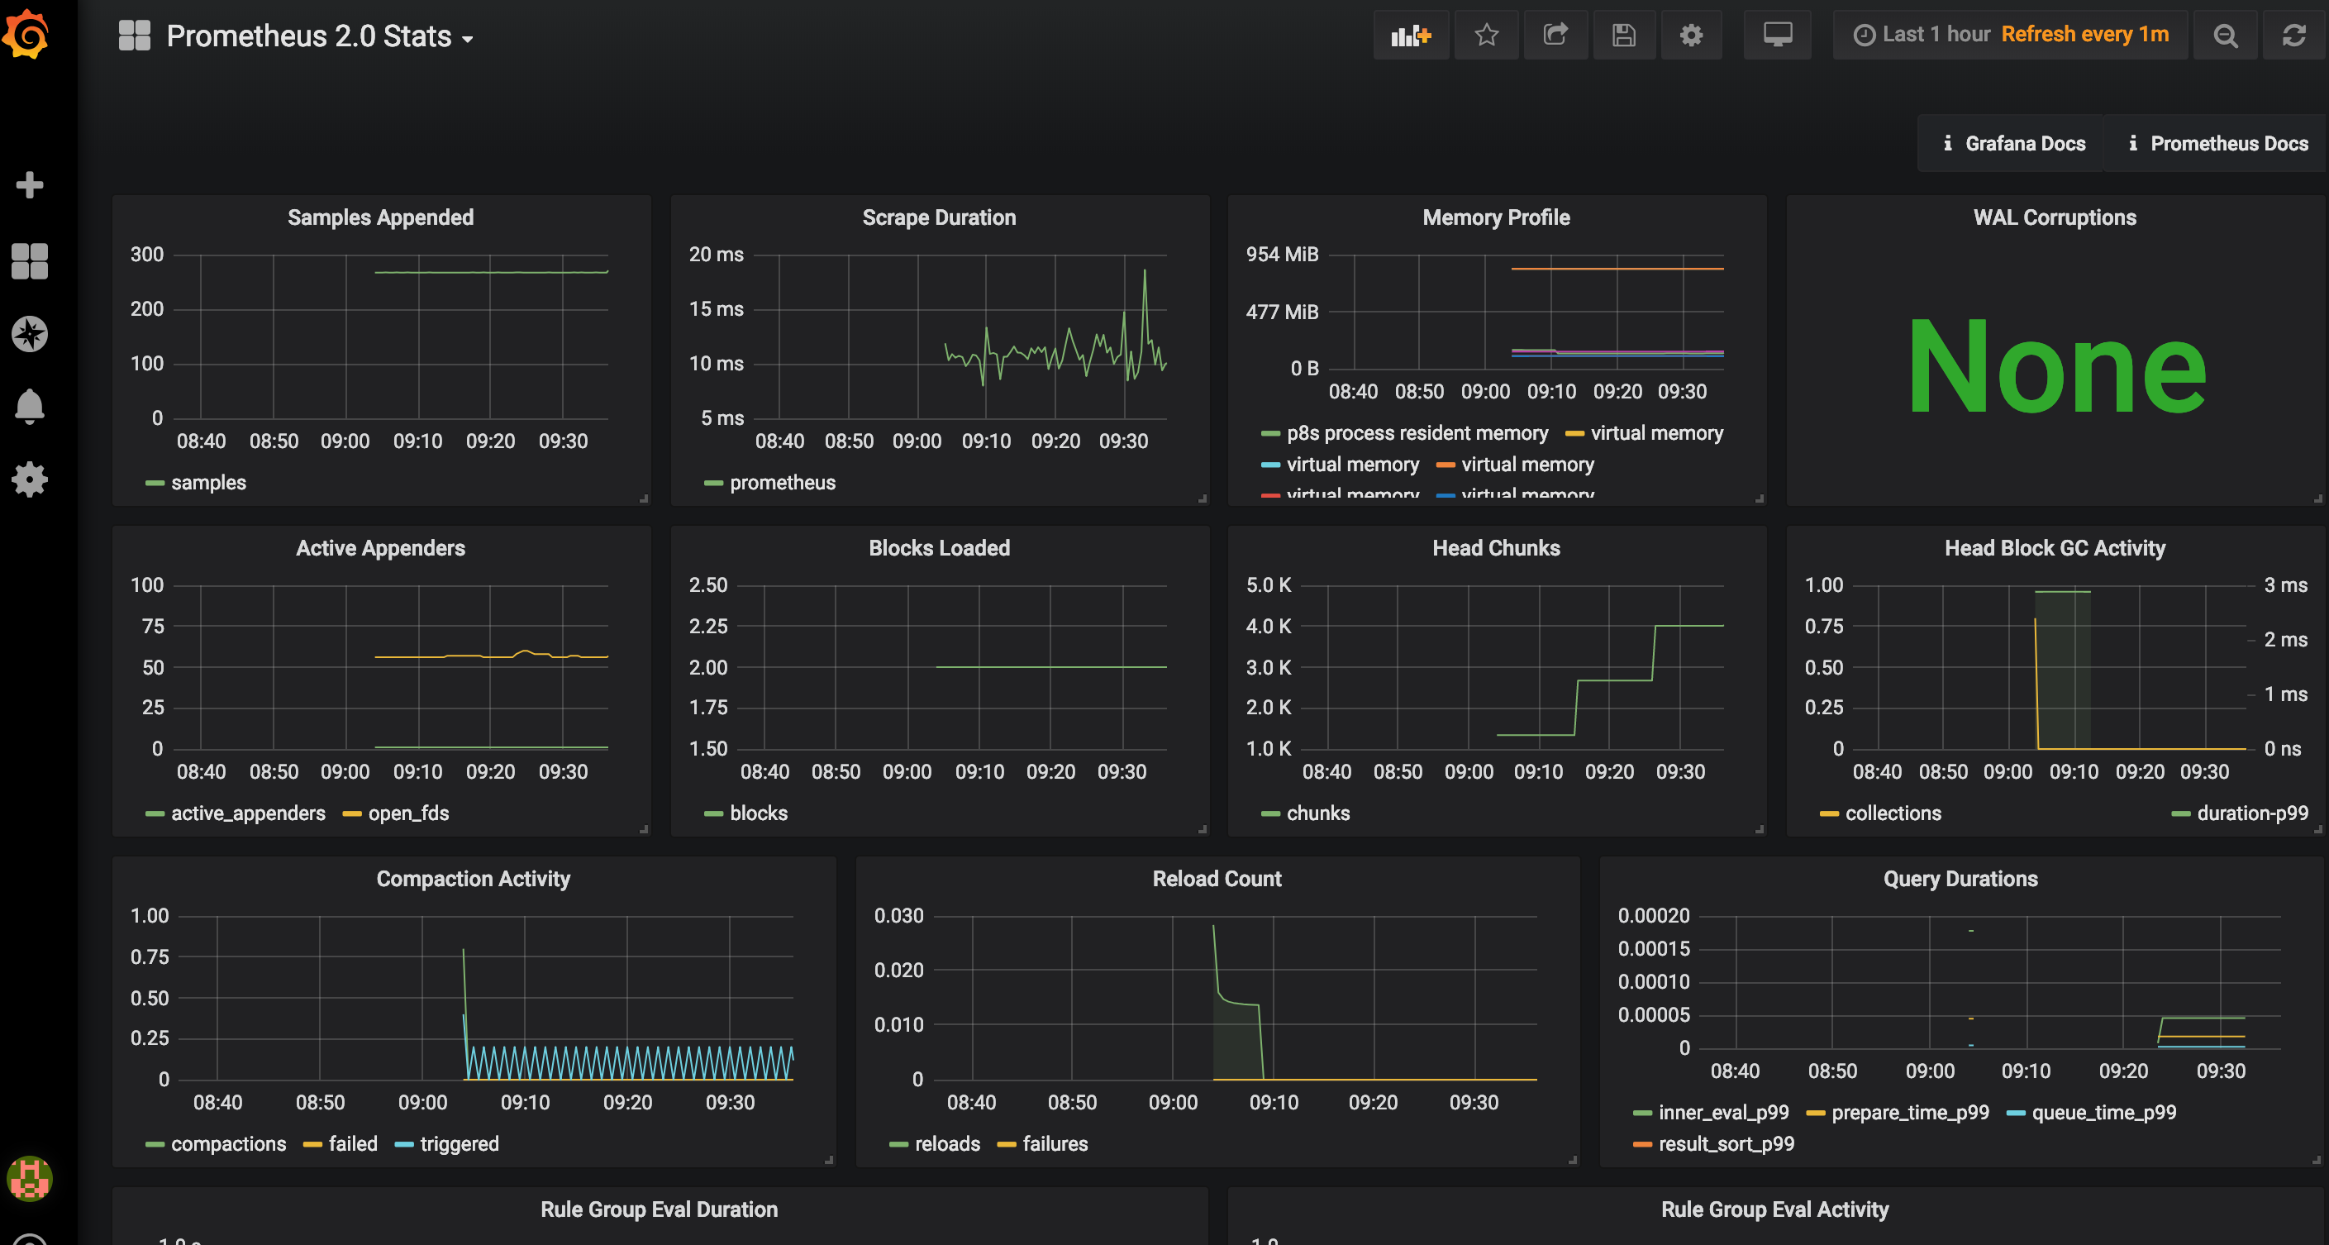Image resolution: width=2329 pixels, height=1245 pixels.
Task: Click the Grafana logo home icon
Action: pyautogui.click(x=27, y=35)
